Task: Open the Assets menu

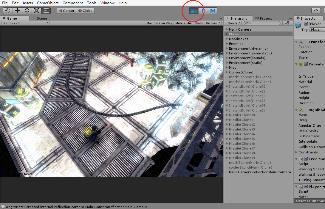Action: (28, 3)
